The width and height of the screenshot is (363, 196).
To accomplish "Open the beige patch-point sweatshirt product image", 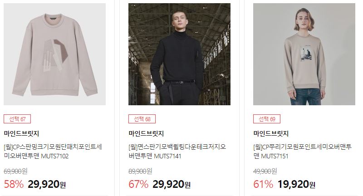I will (54, 54).
